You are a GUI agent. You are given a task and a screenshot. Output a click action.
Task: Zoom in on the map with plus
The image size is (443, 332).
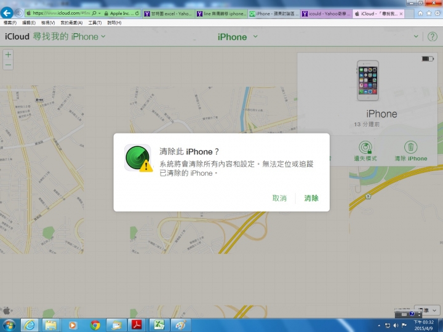tap(8, 55)
